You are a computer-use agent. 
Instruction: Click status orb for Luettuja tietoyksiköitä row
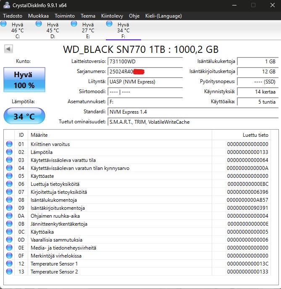9,184
